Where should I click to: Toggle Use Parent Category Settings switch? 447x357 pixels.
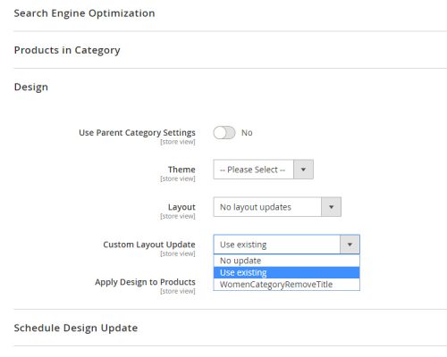click(224, 133)
